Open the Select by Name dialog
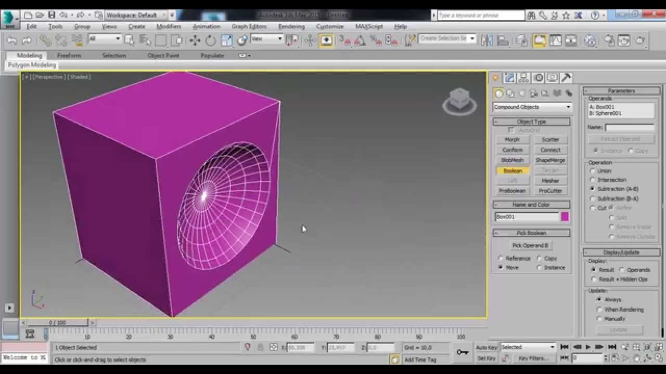Screen dimensions: 666x374 click(145, 41)
